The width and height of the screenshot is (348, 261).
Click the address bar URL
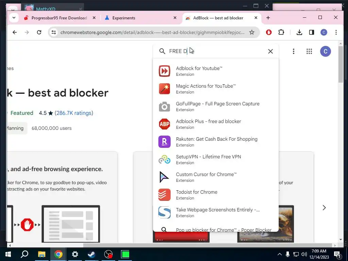[152, 32]
